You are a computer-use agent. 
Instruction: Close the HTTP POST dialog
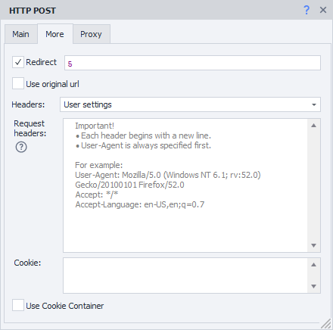(323, 10)
